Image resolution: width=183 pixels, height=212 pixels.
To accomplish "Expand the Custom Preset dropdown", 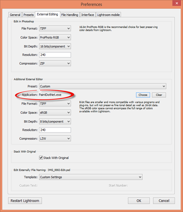I will pyautogui.click(x=103, y=86).
